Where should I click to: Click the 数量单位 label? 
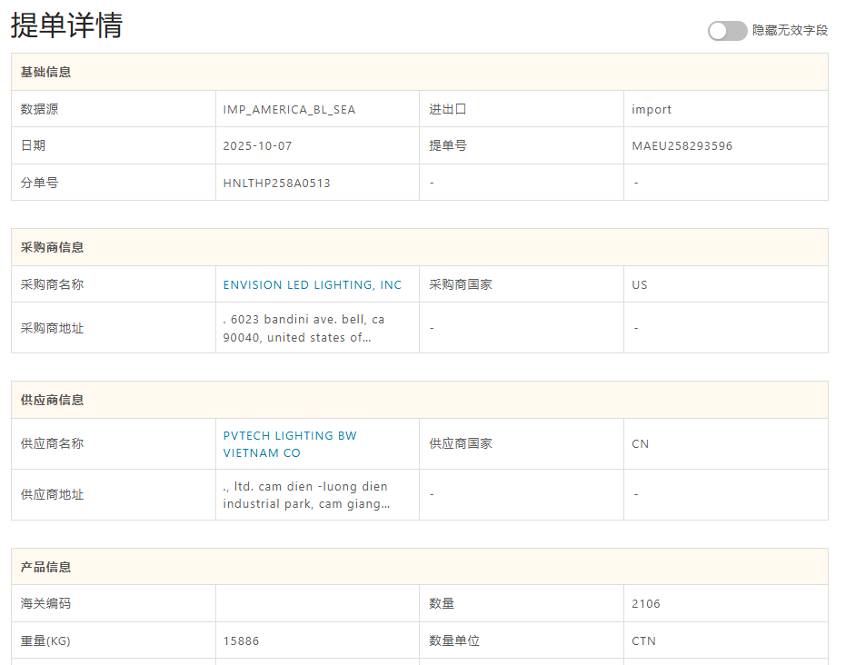pos(454,640)
